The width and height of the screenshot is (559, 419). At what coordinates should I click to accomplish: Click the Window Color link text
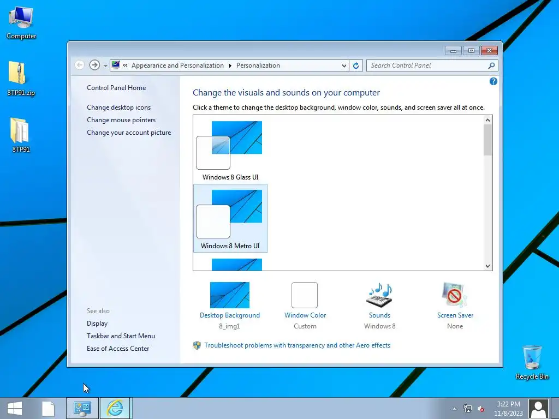pos(305,315)
